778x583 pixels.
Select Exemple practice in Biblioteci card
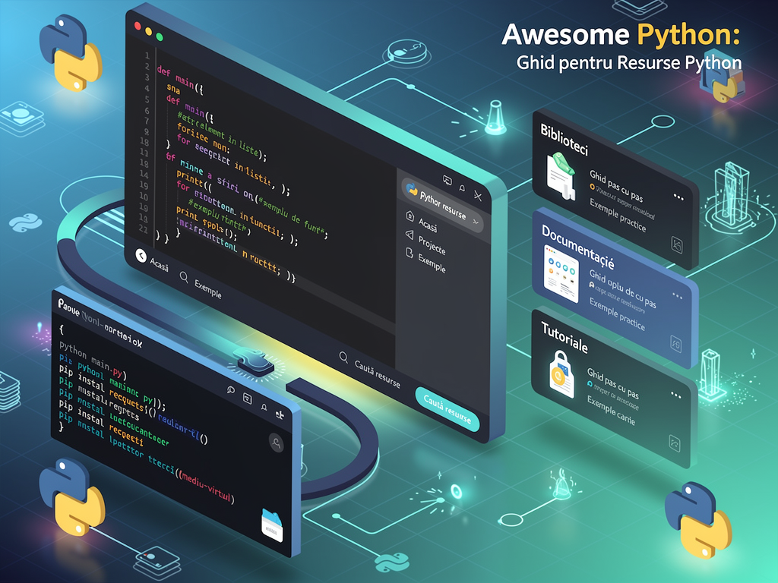(618, 215)
